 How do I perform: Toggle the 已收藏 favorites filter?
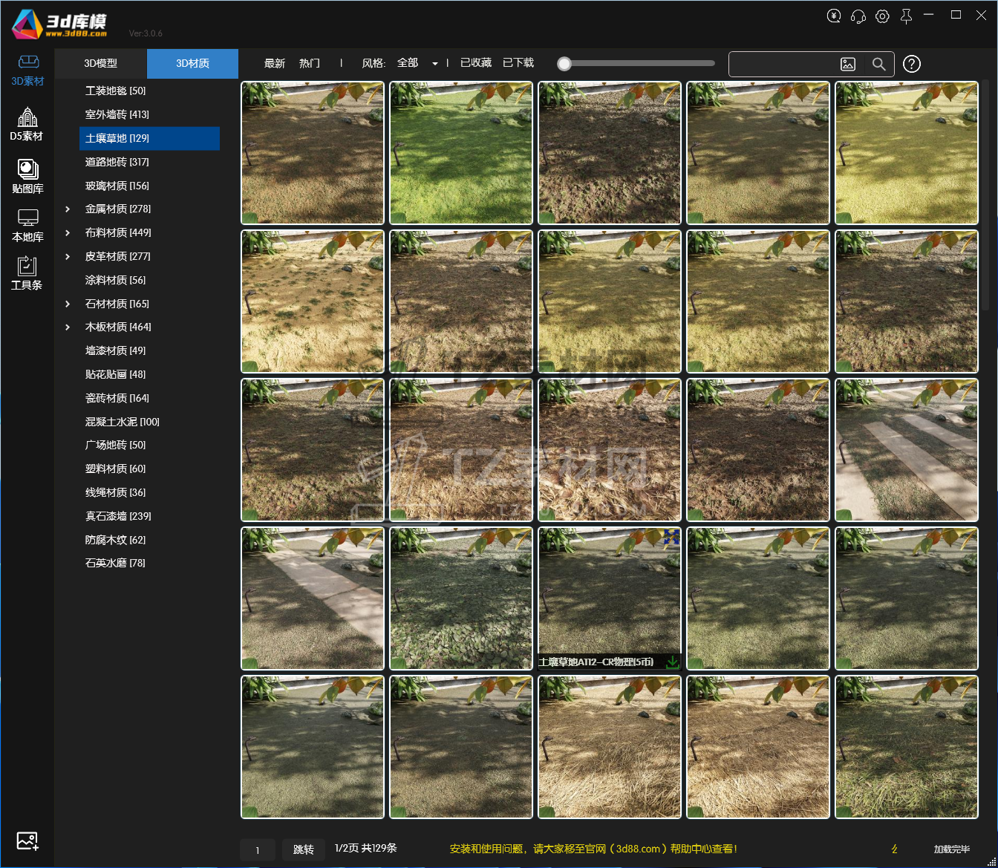coord(476,63)
